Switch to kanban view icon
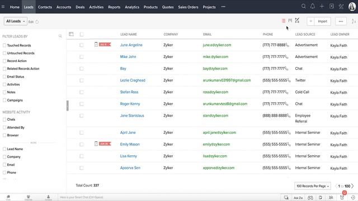 tap(290, 21)
